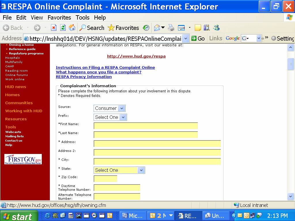Open RESPA Privacy Information link
Image resolution: width=295 pixels, height=221 pixels.
click(84, 77)
